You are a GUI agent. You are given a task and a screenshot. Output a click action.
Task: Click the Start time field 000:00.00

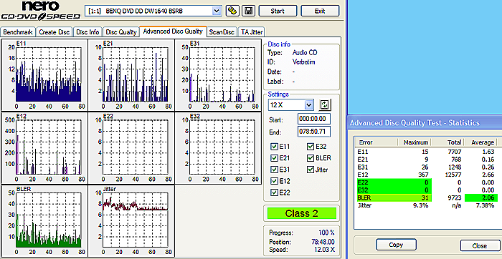tap(314, 119)
